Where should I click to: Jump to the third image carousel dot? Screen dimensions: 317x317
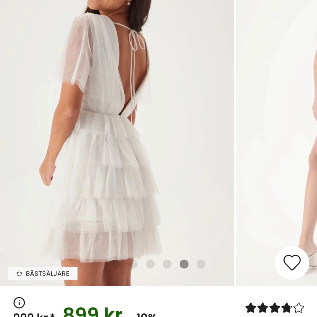click(x=150, y=264)
